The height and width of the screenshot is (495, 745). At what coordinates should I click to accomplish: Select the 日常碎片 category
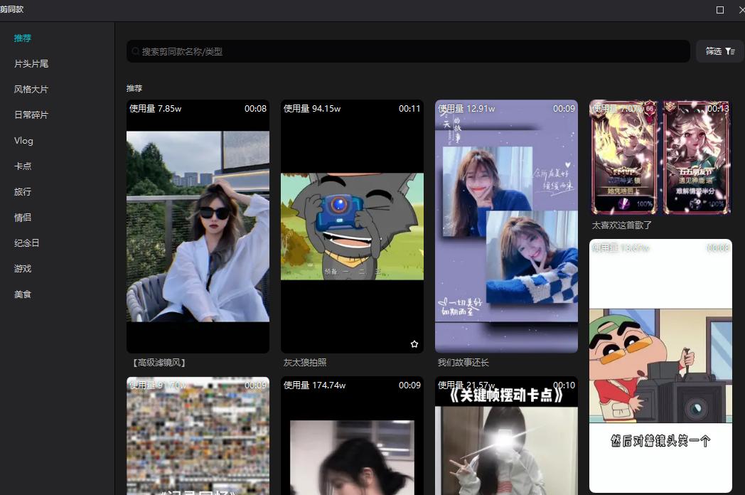pyautogui.click(x=32, y=115)
